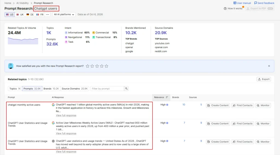Click the search magnifier icon

coord(126,89)
